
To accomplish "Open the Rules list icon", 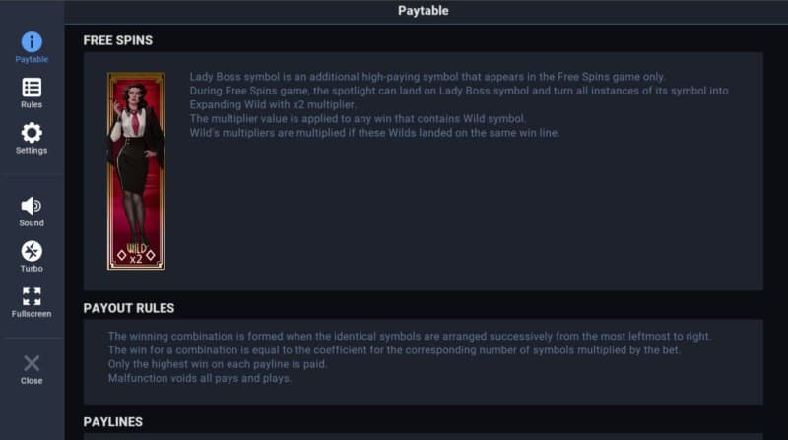I will point(32,88).
